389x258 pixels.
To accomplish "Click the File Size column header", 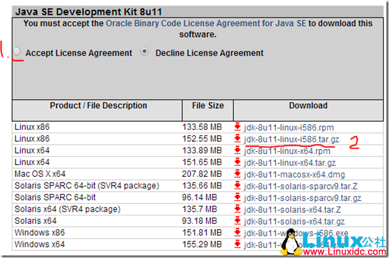I will pyautogui.click(x=208, y=111).
